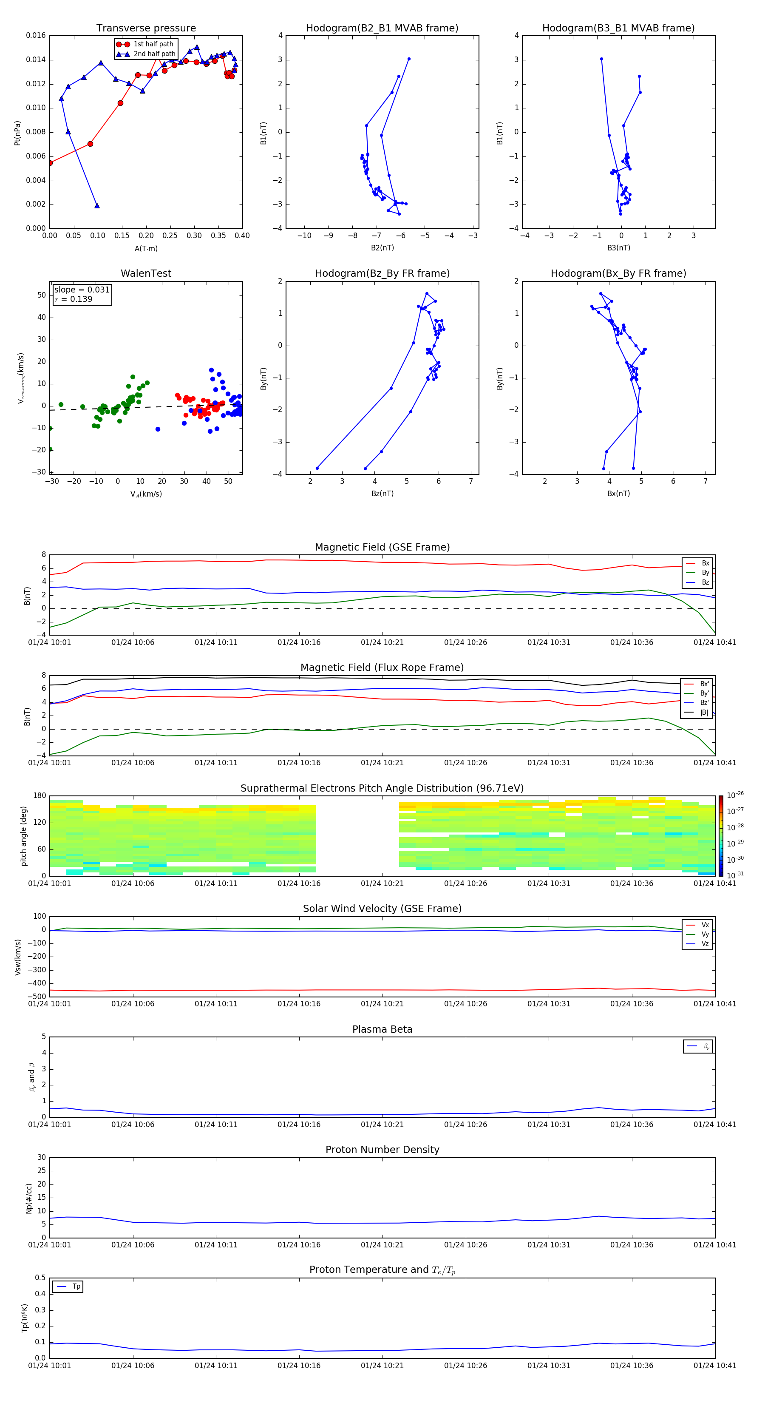Click the "Pt(nPa)" y-axis label
The width and height of the screenshot is (765, 1403).
[x=17, y=133]
